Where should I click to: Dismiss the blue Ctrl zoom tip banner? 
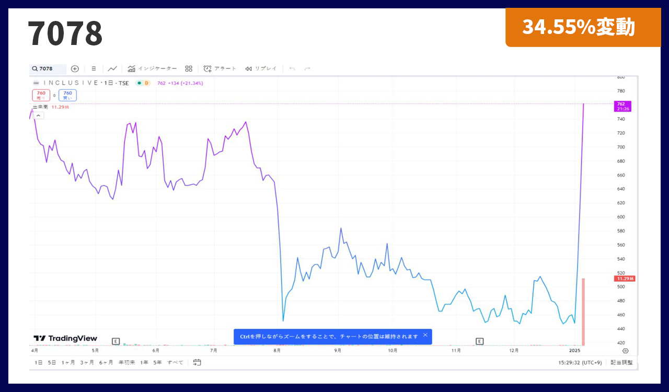425,335
